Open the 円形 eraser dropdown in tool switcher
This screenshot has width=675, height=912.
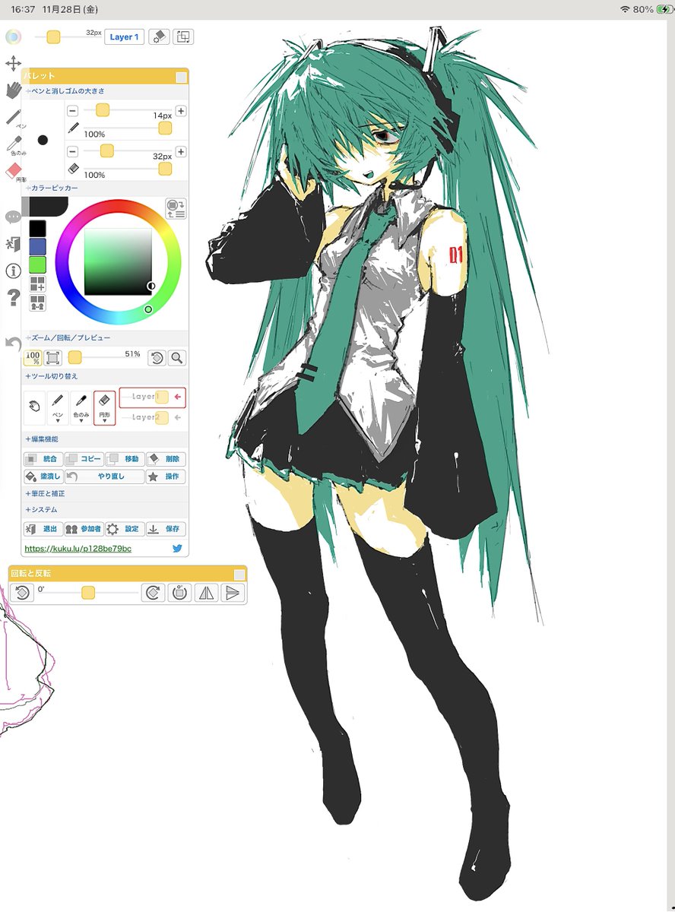click(104, 408)
